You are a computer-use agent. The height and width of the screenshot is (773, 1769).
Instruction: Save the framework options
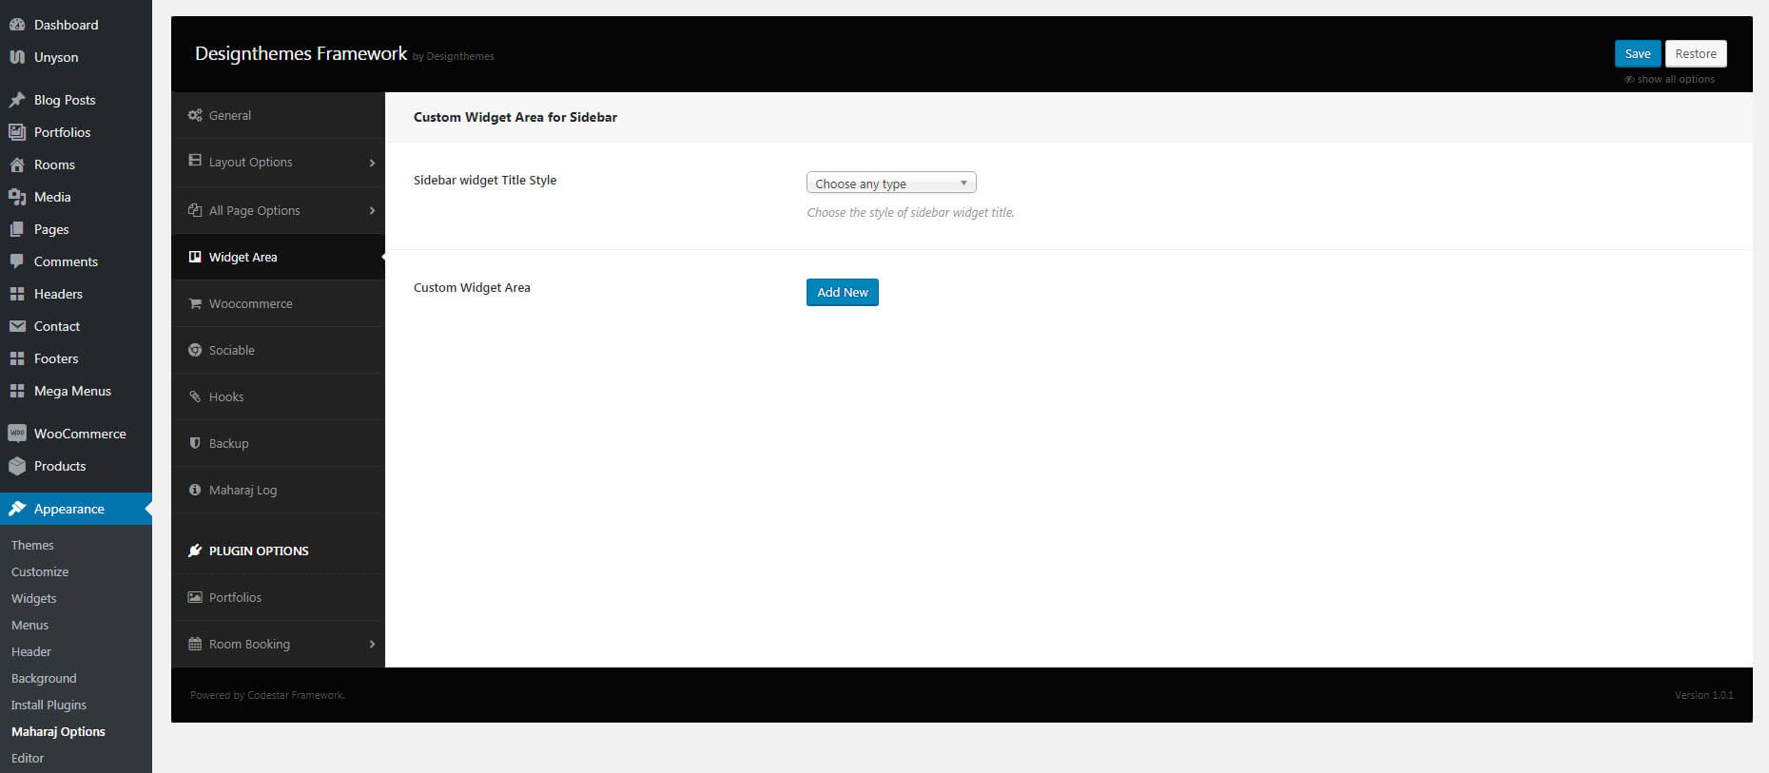(x=1638, y=53)
